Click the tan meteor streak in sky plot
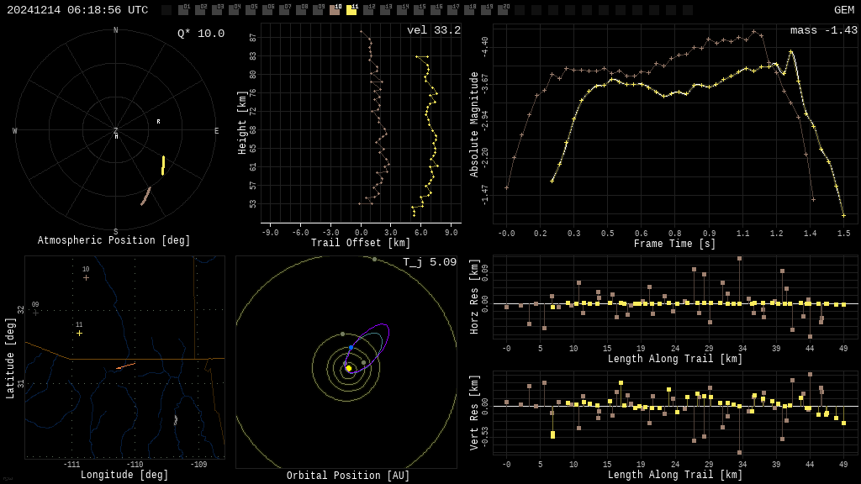 click(x=145, y=197)
